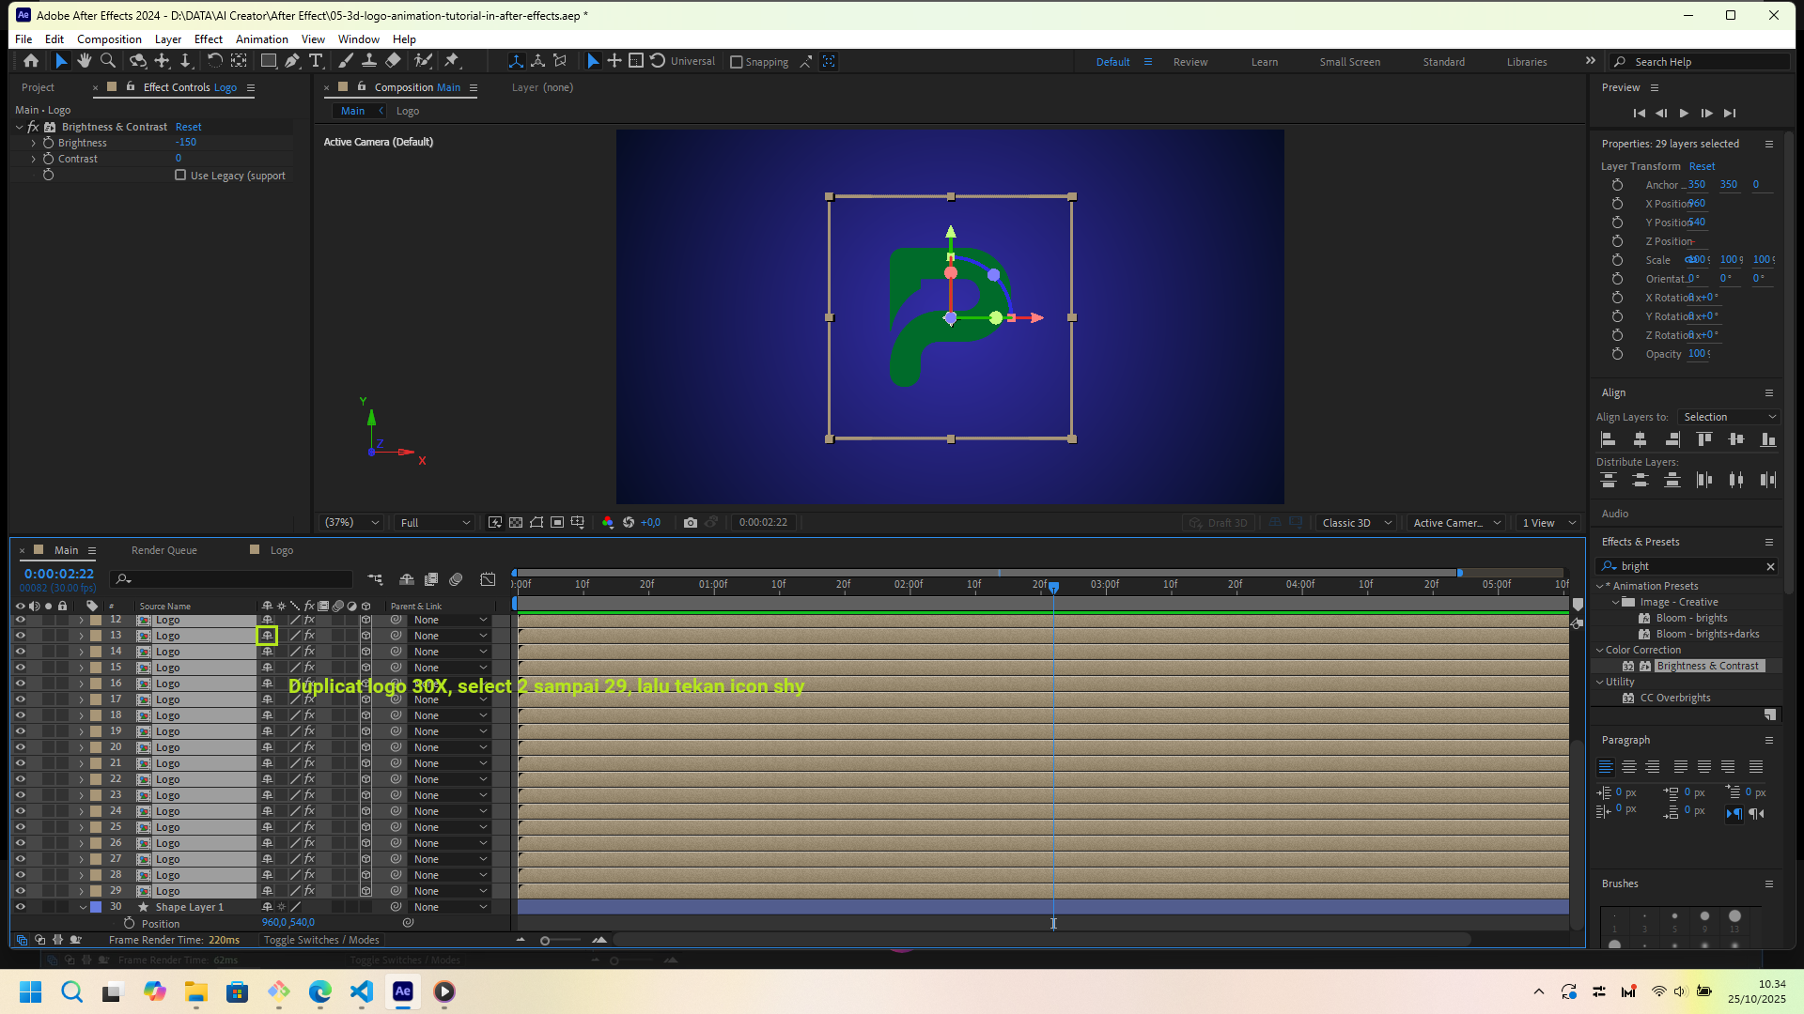Enable the Snapping checkbox
1804x1014 pixels.
[737, 62]
